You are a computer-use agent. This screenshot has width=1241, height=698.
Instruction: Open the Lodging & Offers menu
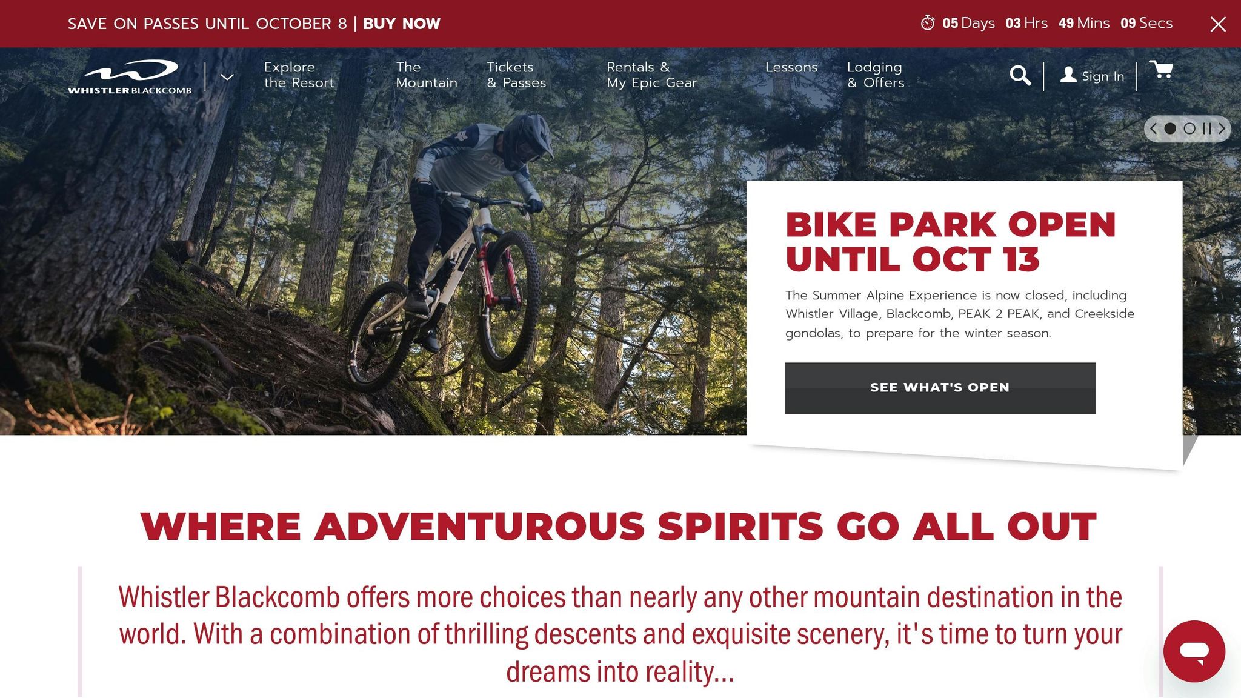[x=875, y=75]
